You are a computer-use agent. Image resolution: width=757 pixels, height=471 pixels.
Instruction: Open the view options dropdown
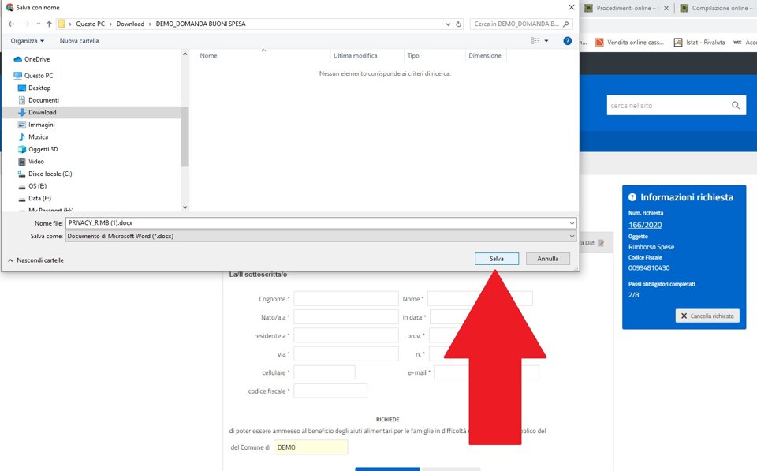coord(546,40)
